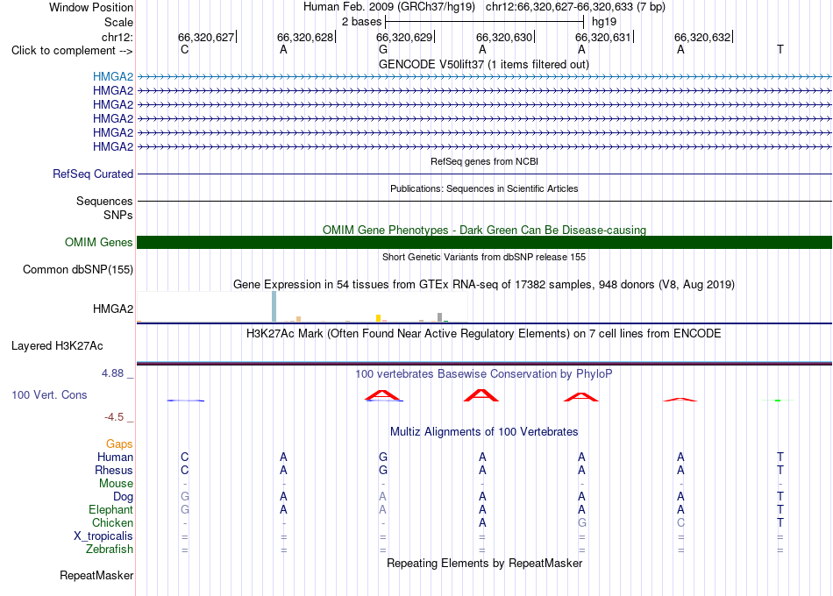Open Layered H3K27Ac track label

57,346
